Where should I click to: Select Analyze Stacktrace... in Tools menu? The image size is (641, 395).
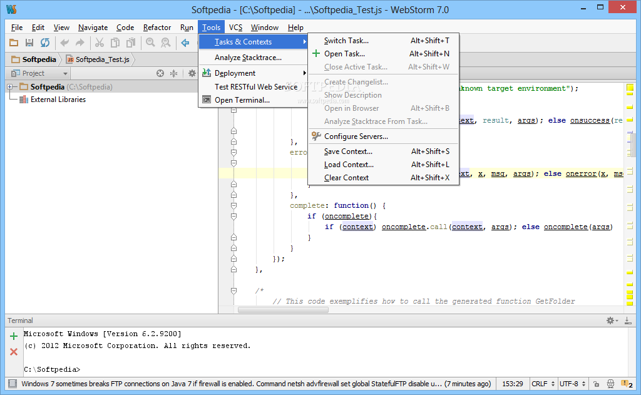tap(253, 57)
